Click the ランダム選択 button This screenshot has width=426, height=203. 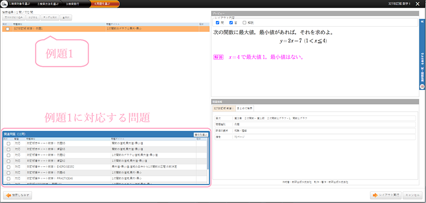point(49,17)
